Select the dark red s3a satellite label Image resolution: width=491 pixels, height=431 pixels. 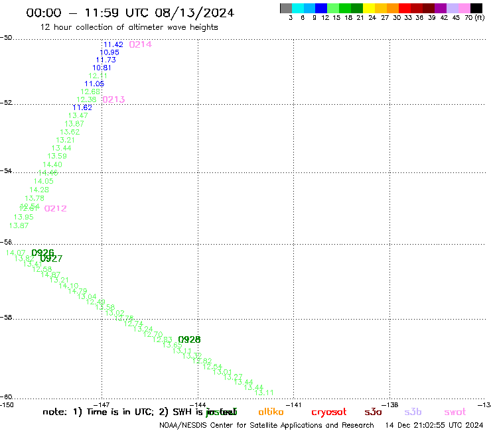(x=373, y=412)
